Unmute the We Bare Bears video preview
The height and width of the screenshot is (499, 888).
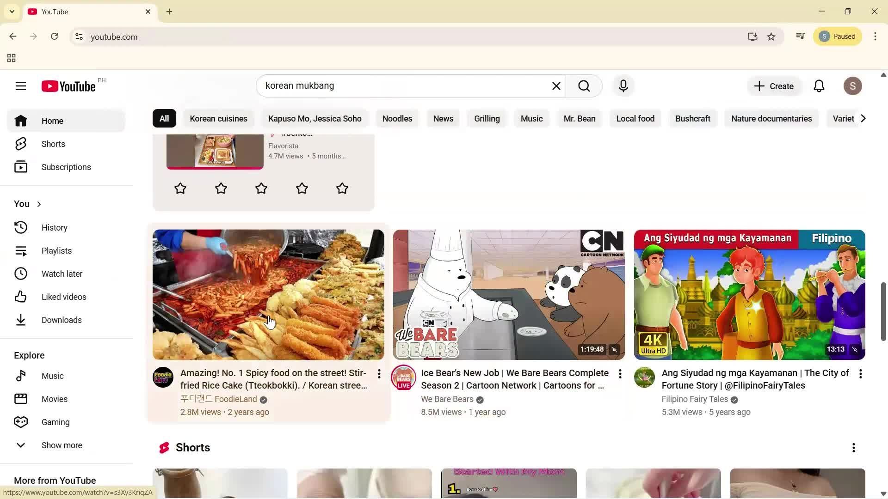(614, 349)
